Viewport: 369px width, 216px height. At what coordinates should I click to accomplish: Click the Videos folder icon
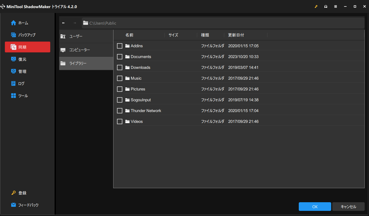[128, 122]
